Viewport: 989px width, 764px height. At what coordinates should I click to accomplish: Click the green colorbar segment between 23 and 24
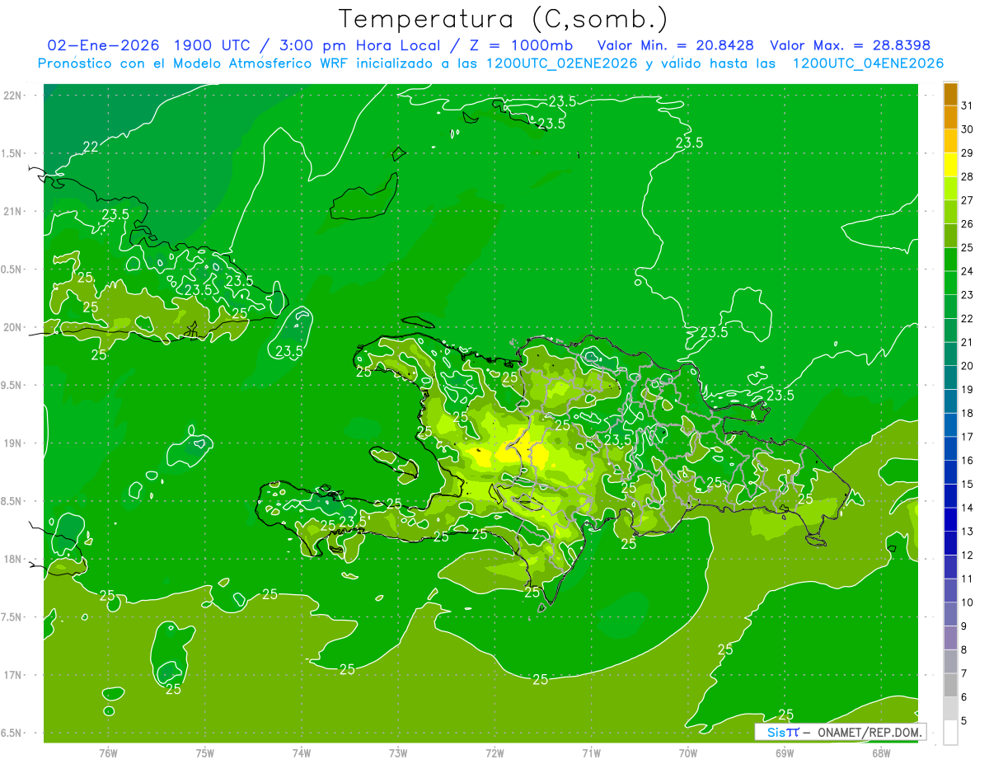tap(950, 284)
